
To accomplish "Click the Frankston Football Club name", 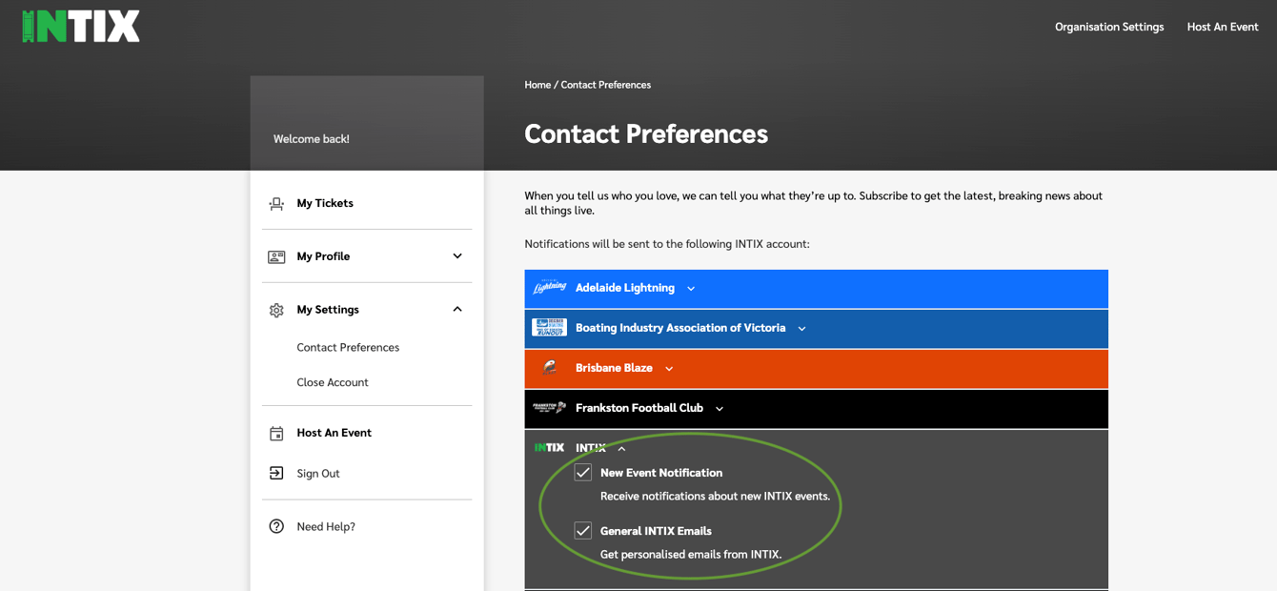I will point(639,408).
